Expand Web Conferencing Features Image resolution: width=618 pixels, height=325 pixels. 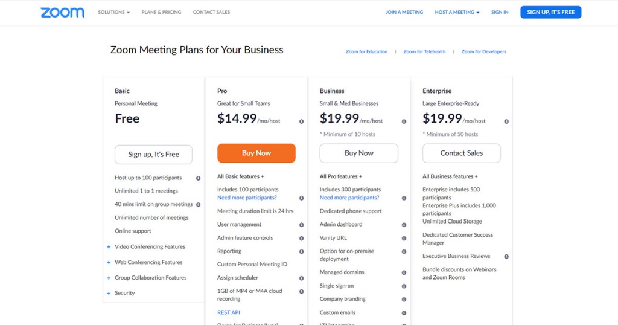[x=109, y=262]
